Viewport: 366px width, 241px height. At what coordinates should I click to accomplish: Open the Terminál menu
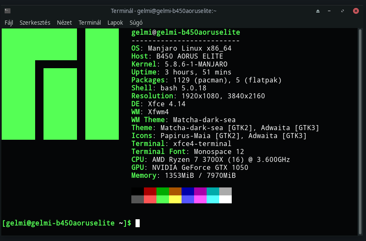pos(90,23)
